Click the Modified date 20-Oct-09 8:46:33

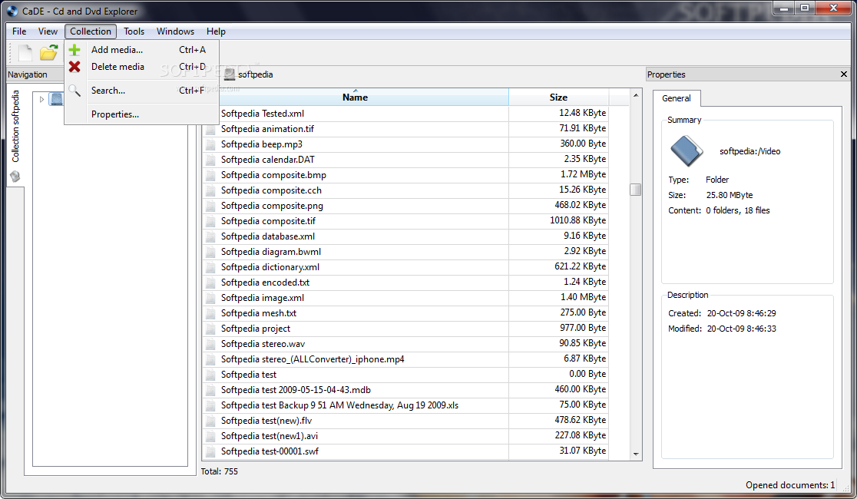(741, 329)
